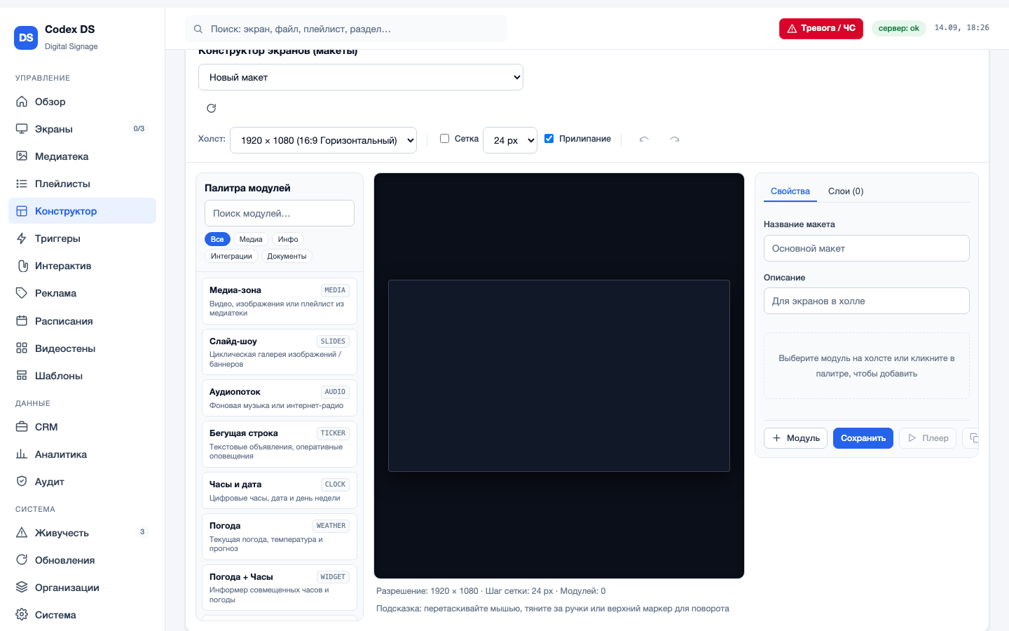Click the Аудит shield icon
The image size is (1009, 631).
point(22,482)
